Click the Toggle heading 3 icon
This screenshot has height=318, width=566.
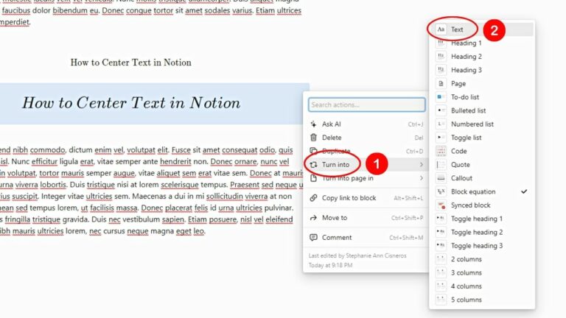click(x=441, y=246)
